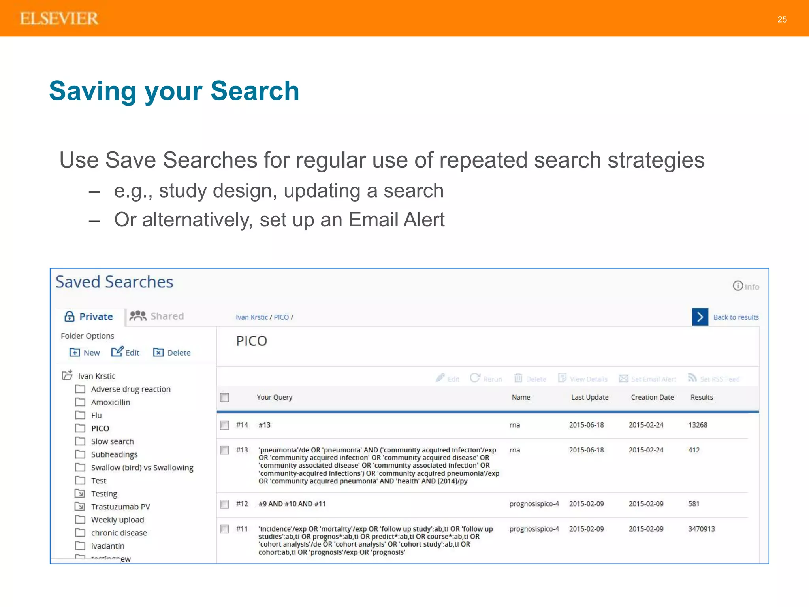809x607 pixels.
Task: Click the Set RSS Feed text
Action: (720, 379)
